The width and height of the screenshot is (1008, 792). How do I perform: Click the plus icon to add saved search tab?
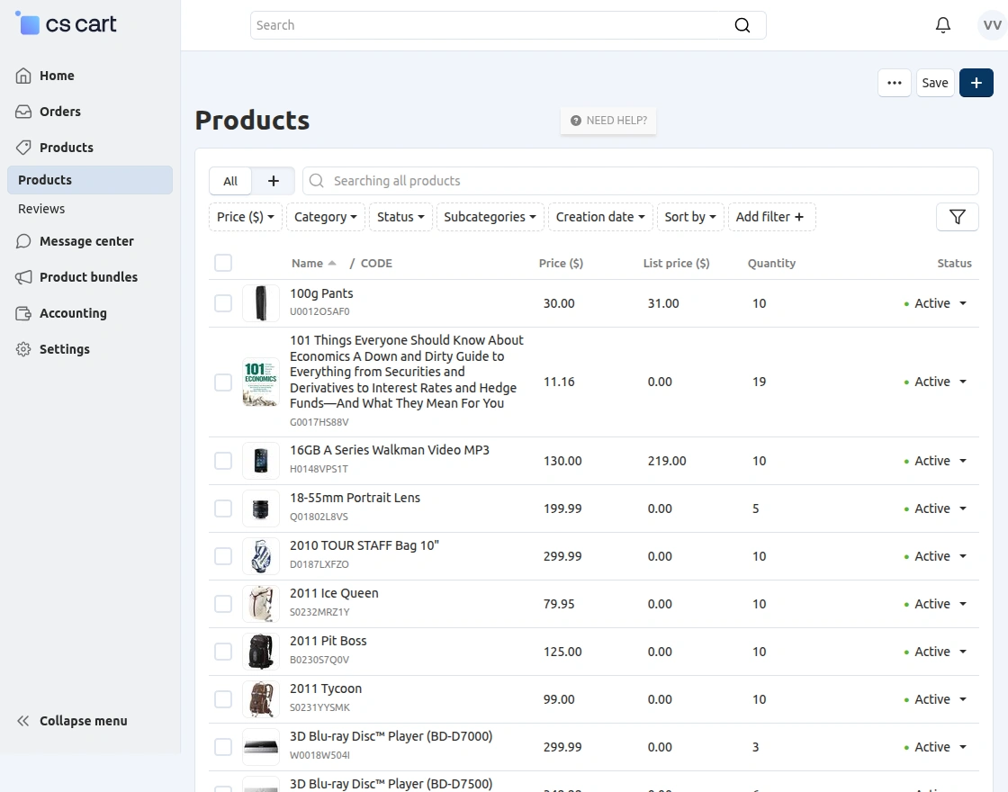274,181
